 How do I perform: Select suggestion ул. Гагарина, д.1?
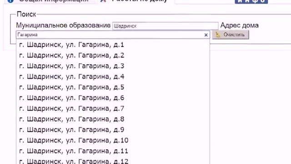pos(113,45)
